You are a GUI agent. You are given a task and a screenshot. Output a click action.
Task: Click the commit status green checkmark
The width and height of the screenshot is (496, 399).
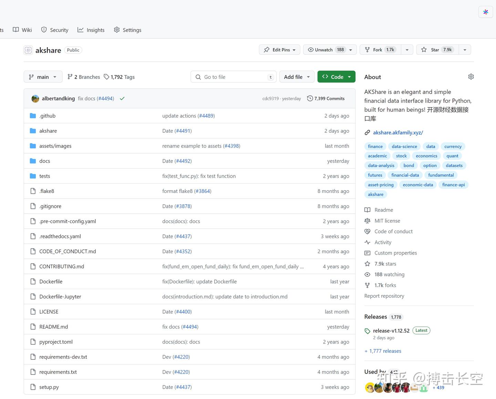(122, 99)
